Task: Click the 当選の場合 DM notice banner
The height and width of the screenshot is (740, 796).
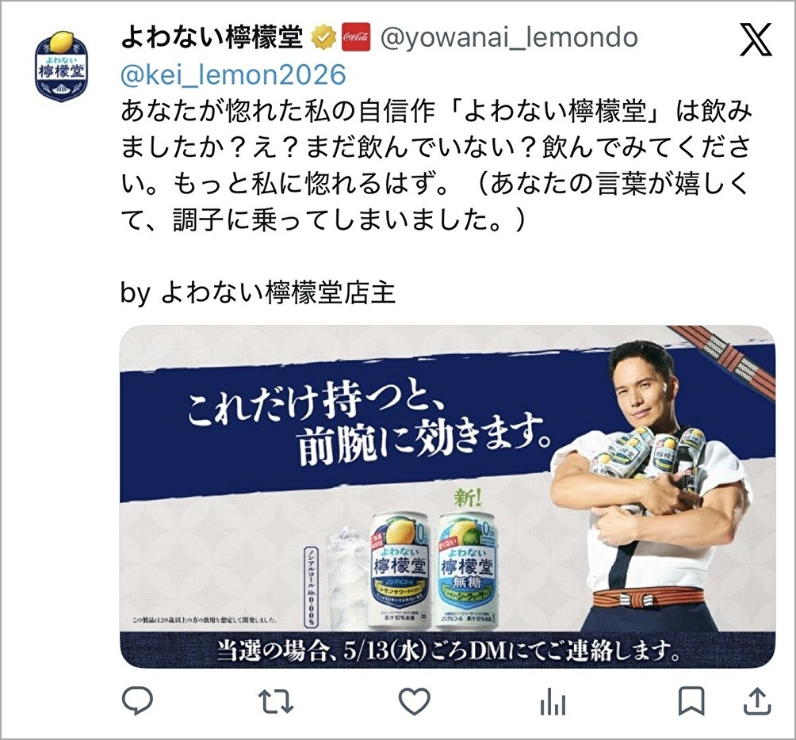Action: tap(448, 650)
